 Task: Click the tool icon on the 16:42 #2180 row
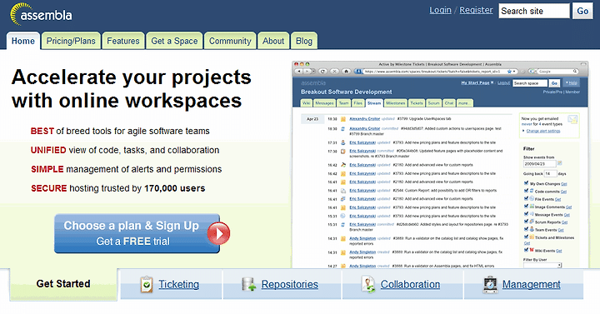click(343, 165)
